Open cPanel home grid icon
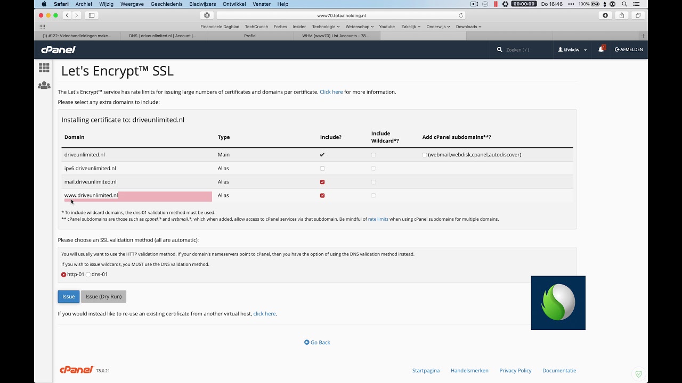The image size is (682, 383). (x=44, y=68)
